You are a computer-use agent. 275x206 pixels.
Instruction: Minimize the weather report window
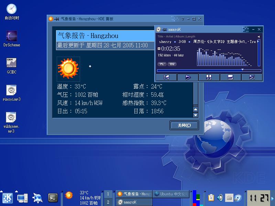pyautogui.click(x=188, y=19)
